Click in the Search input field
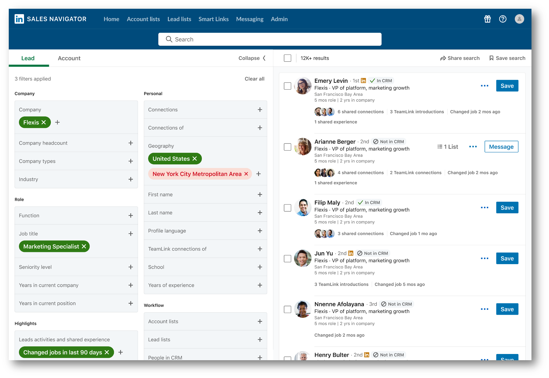549x378 pixels. pyautogui.click(x=270, y=39)
